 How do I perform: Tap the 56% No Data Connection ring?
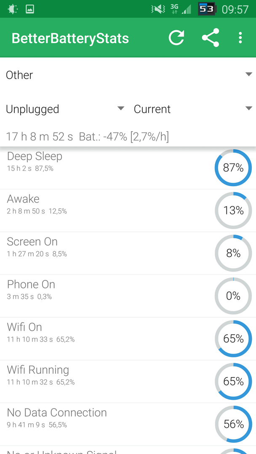(x=233, y=424)
